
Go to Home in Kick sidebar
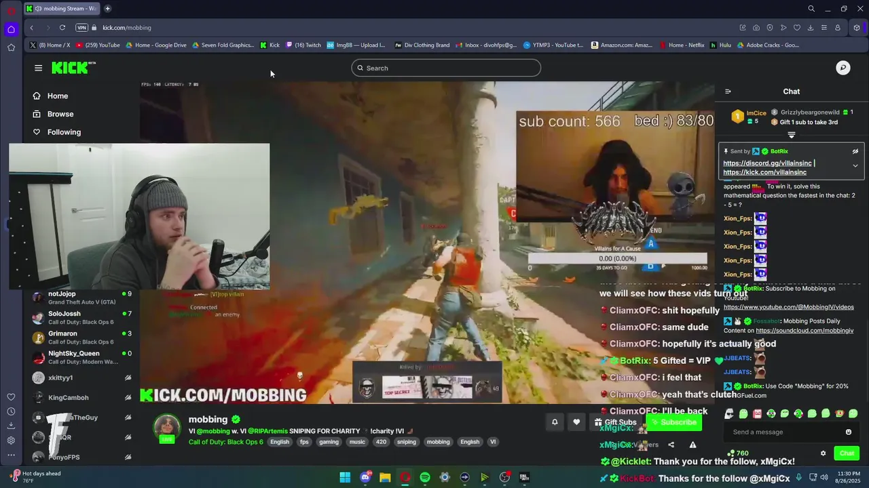[x=50, y=96]
